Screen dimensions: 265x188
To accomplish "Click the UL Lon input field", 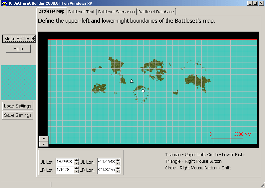I will click(x=107, y=162).
